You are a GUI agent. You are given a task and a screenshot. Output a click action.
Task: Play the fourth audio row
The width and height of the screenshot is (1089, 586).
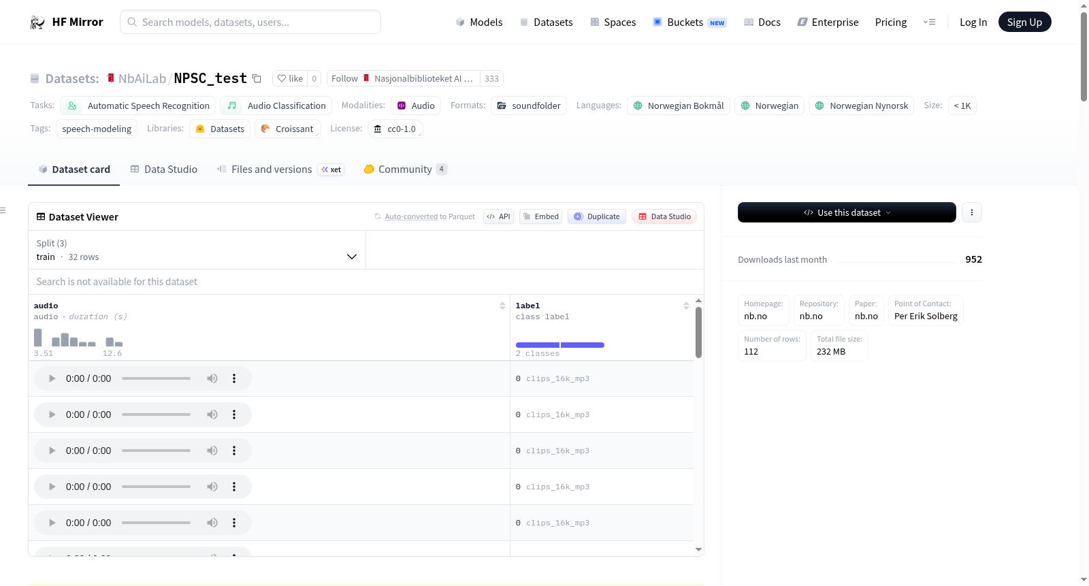tap(52, 487)
